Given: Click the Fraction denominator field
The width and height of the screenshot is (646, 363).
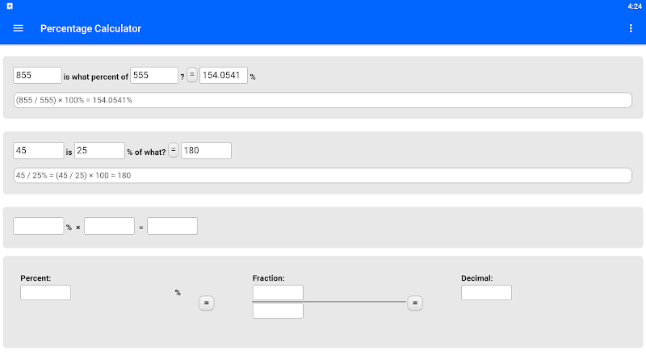Looking at the screenshot, I should pyautogui.click(x=278, y=311).
